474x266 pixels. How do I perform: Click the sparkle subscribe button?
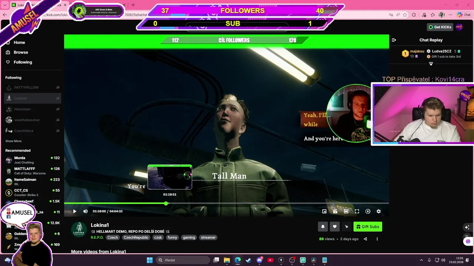click(347, 227)
